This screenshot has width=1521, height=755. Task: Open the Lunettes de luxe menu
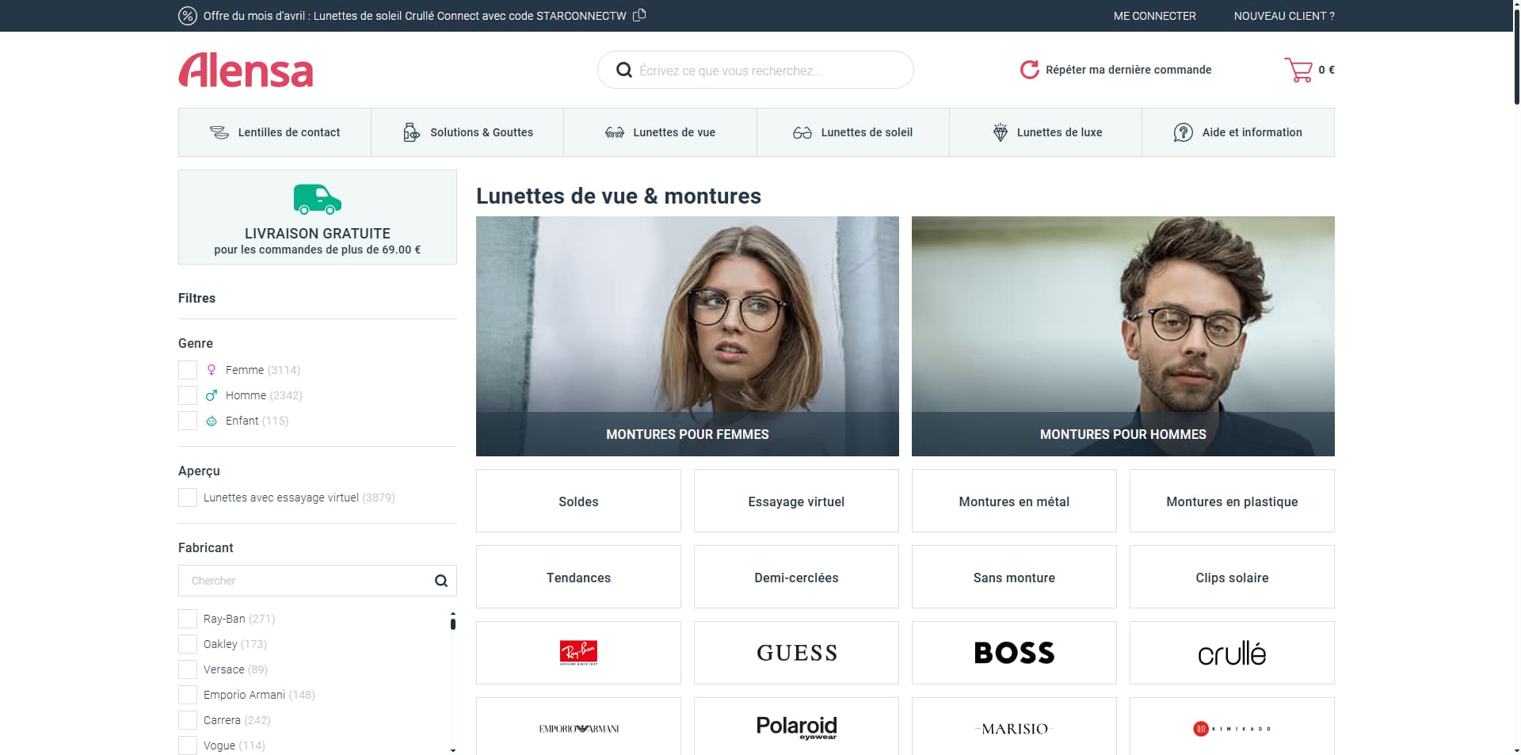click(x=1046, y=132)
